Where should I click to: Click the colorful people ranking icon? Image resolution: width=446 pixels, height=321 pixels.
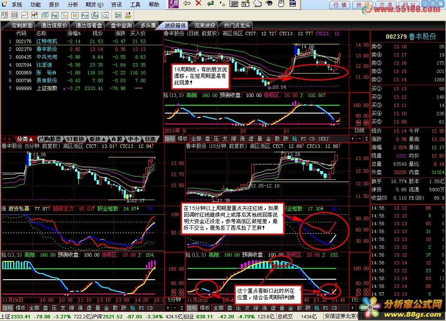(128, 15)
